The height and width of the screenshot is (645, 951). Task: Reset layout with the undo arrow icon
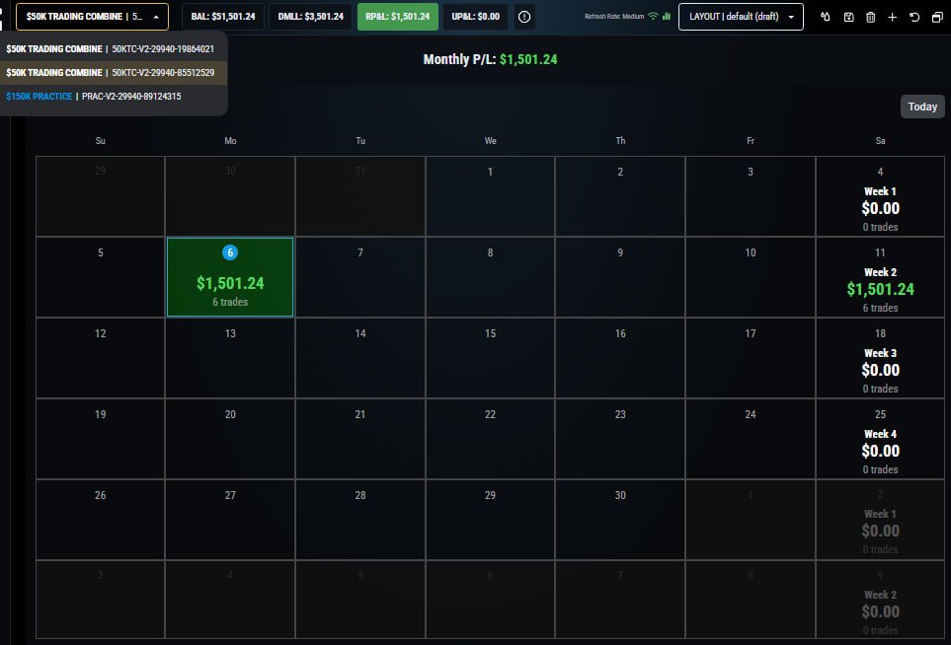pos(914,17)
